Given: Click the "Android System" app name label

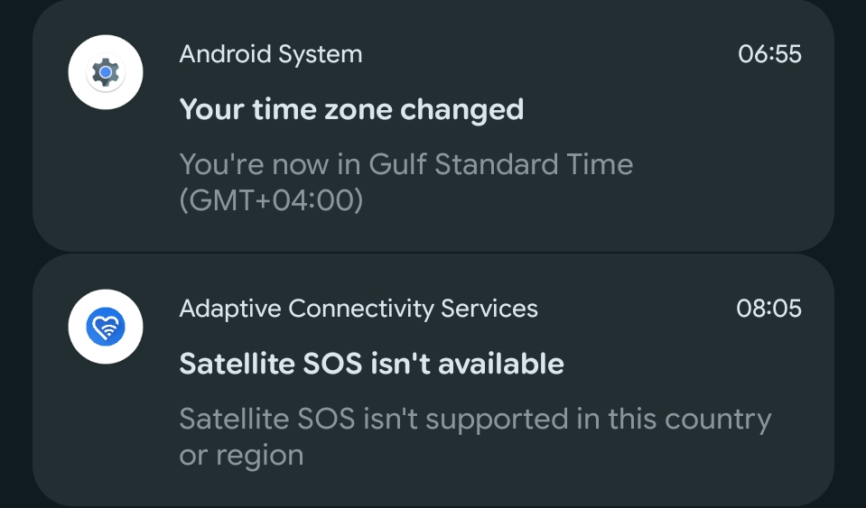Looking at the screenshot, I should (271, 54).
